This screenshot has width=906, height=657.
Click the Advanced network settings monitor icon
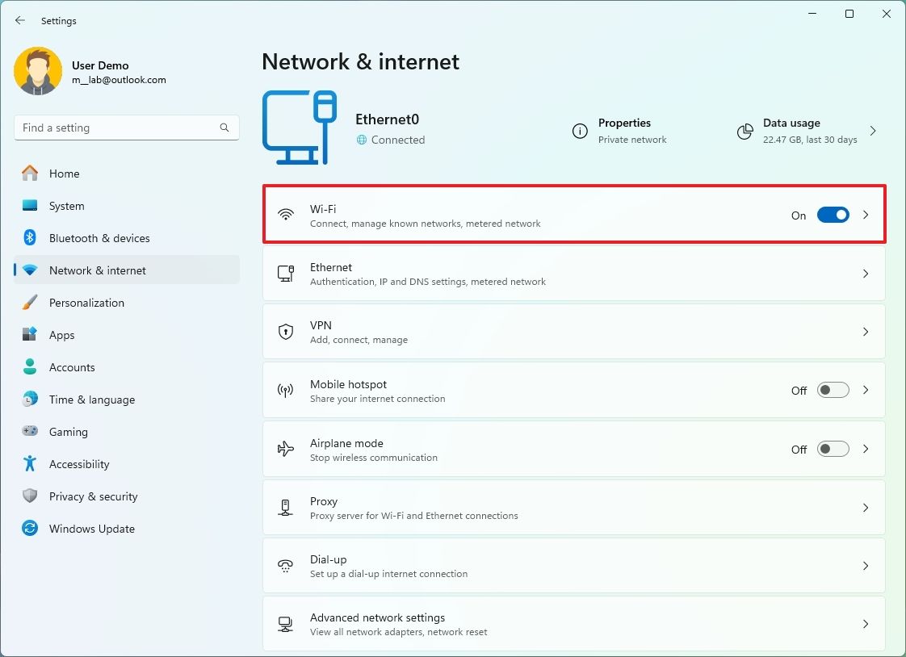click(x=286, y=623)
